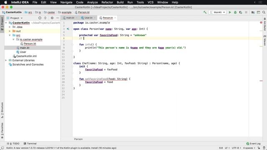Toggle fold marker at line 8 info function
This screenshot has height=150, width=267.
pos(72,45)
